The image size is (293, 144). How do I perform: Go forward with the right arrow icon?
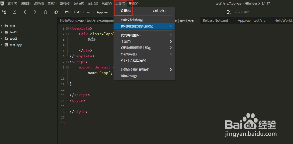[x=35, y=12]
